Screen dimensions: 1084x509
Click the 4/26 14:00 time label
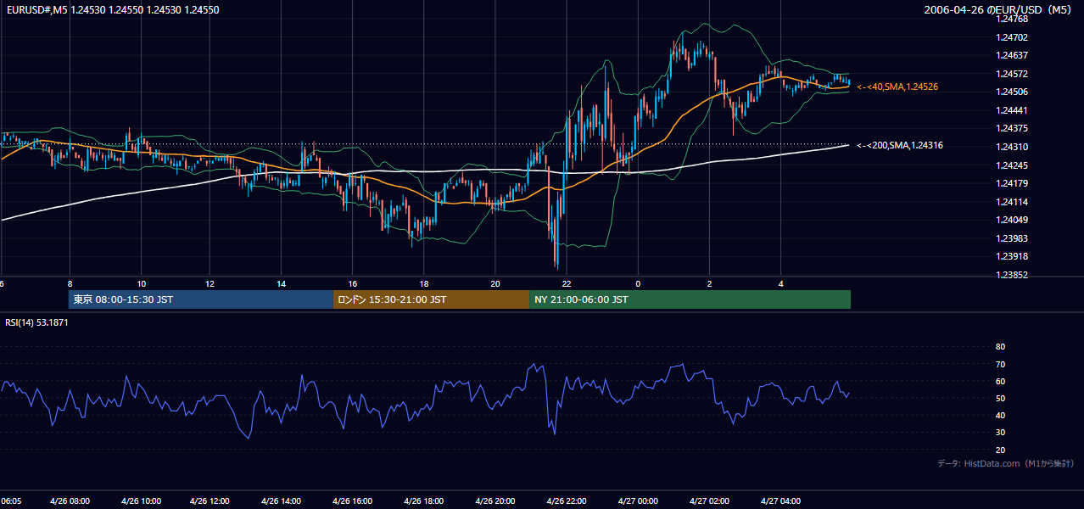tap(282, 501)
